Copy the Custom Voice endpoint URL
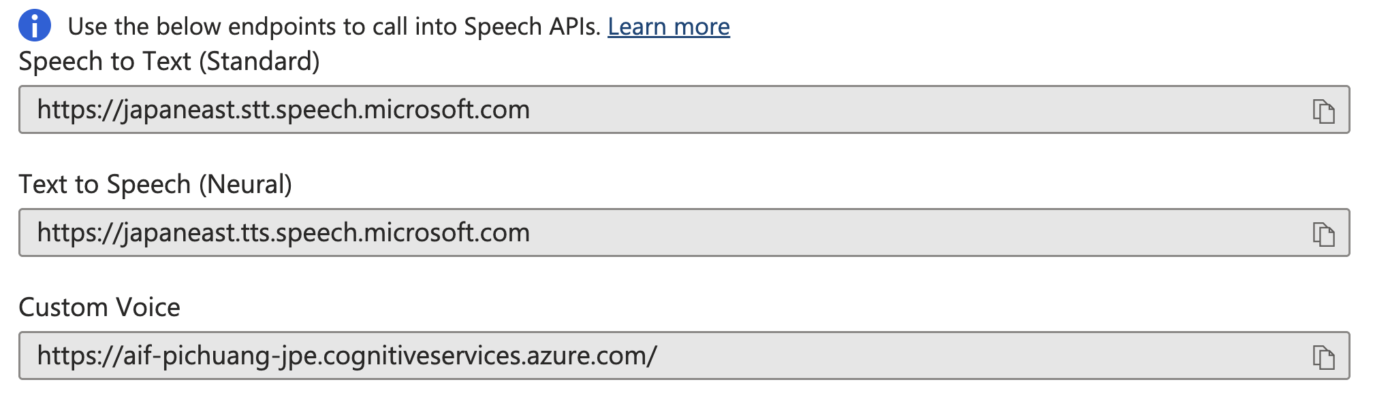This screenshot has width=1373, height=397. coord(1323,357)
